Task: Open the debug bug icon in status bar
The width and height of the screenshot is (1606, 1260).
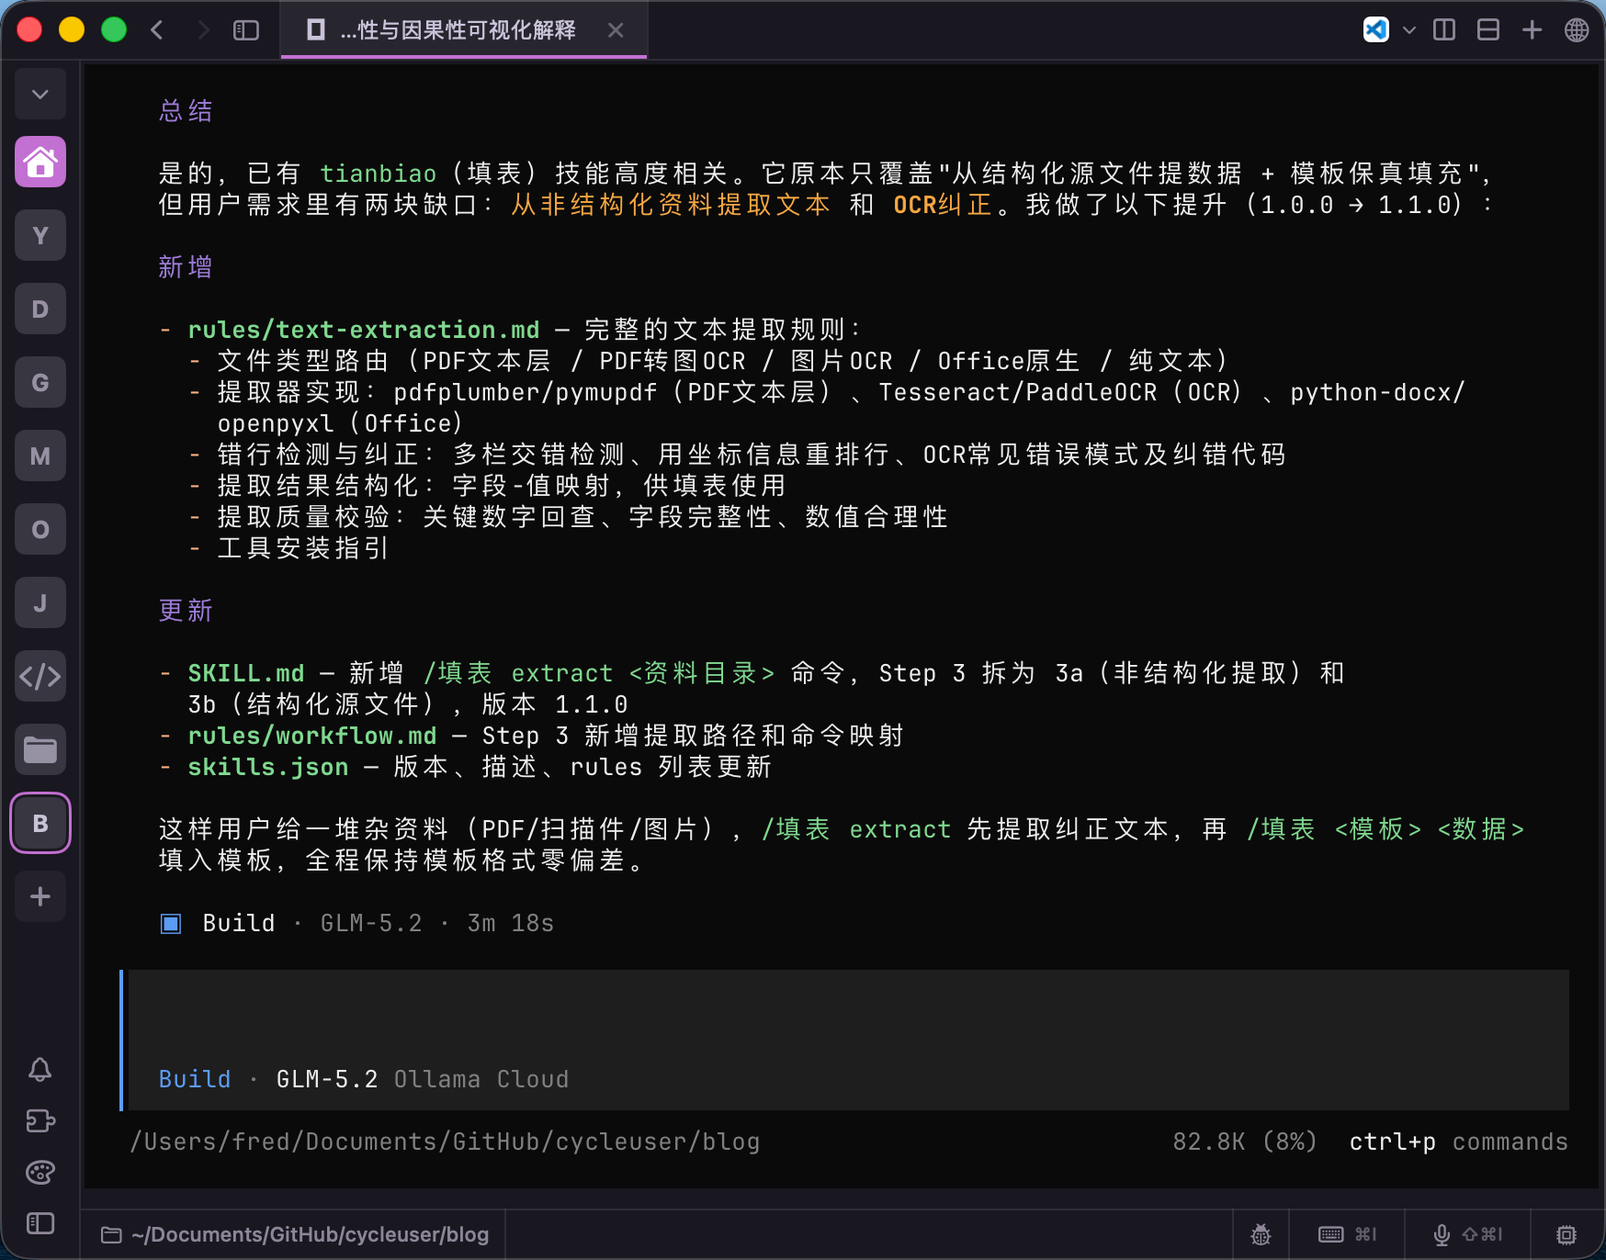Action: (x=1261, y=1234)
